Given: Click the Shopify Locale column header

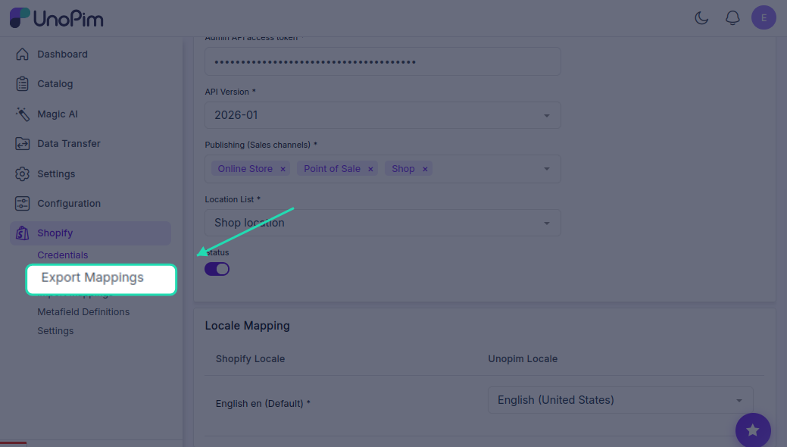Looking at the screenshot, I should 251,359.
